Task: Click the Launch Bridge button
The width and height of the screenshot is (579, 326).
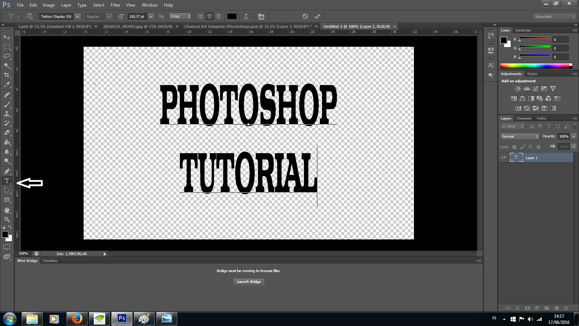Action: point(249,281)
